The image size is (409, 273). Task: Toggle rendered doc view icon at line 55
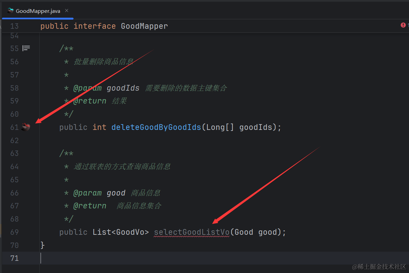pyautogui.click(x=26, y=48)
